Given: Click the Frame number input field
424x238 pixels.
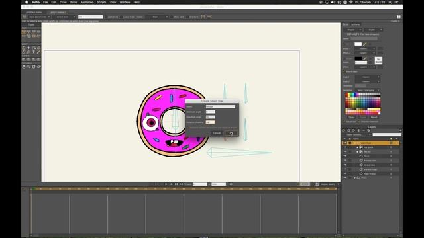Looking at the screenshot, I should (x=200, y=184).
